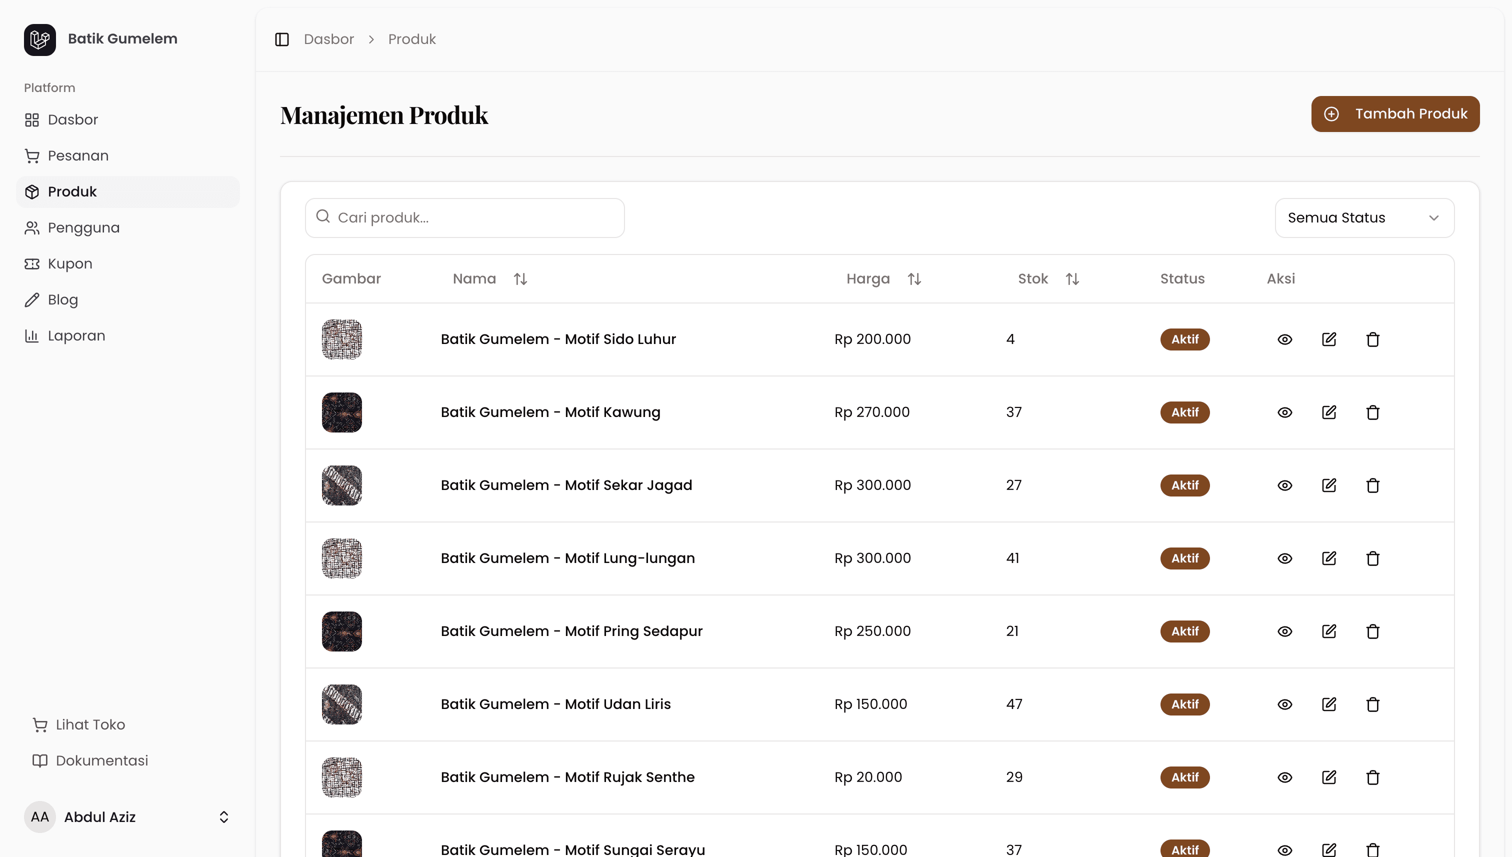Click product name Batik Gumelem - Motif Sekar Jagad

point(566,485)
